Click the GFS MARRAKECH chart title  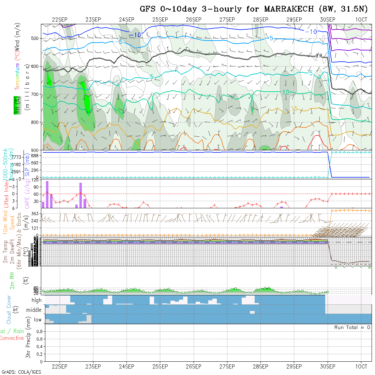tap(254, 9)
